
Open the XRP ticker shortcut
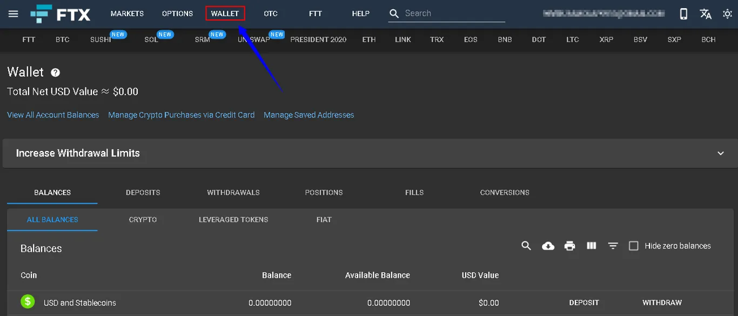[x=606, y=39]
